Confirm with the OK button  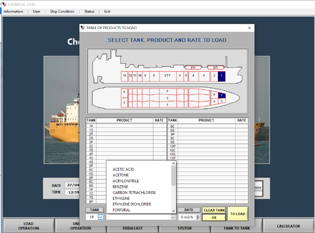point(214,217)
